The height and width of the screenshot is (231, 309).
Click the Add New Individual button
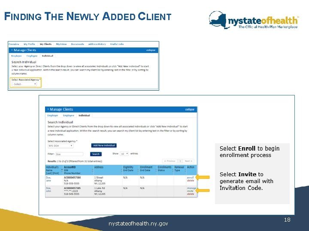click(104, 145)
